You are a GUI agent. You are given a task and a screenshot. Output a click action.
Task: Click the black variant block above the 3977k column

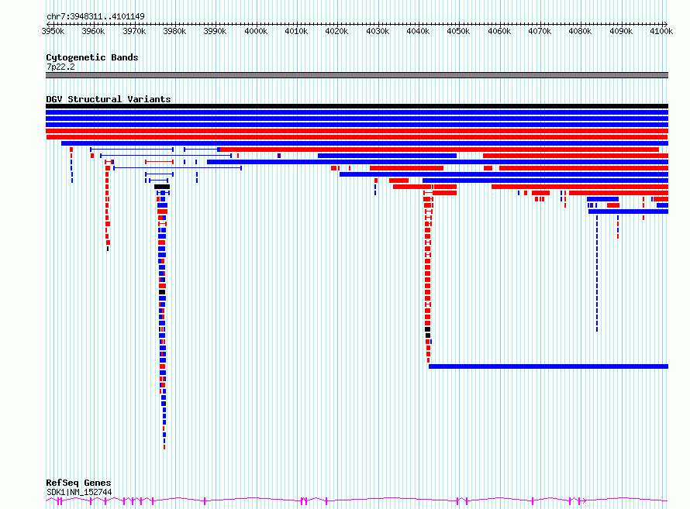point(162,187)
